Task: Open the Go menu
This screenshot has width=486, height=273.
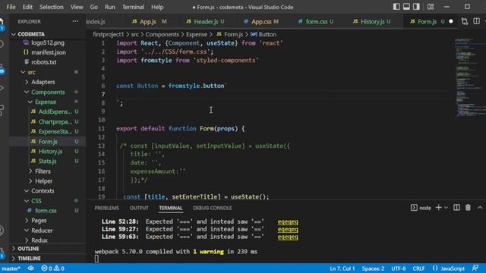Action: pos(93,7)
